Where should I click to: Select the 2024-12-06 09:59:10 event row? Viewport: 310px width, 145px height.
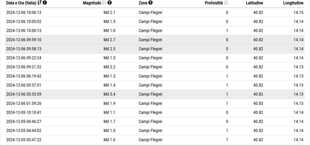pyautogui.click(x=155, y=40)
